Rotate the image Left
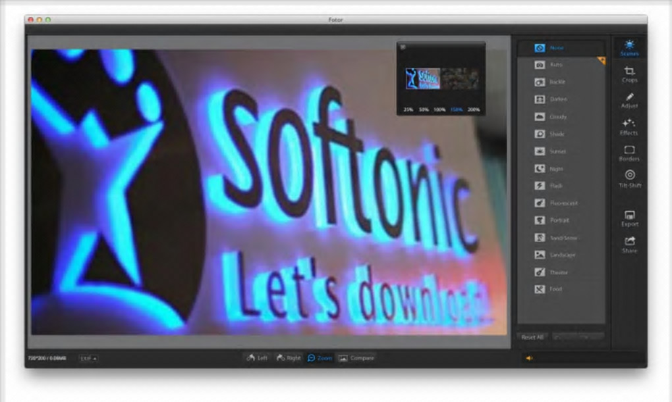Screen dimensions: 672x402 tap(257, 358)
